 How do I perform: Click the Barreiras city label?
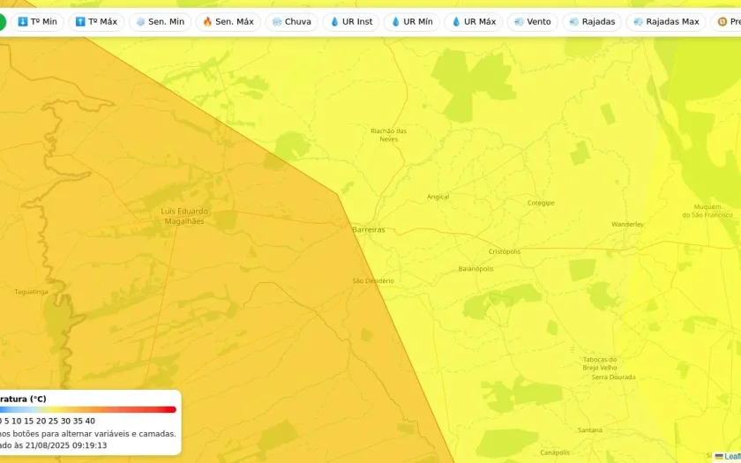(369, 229)
